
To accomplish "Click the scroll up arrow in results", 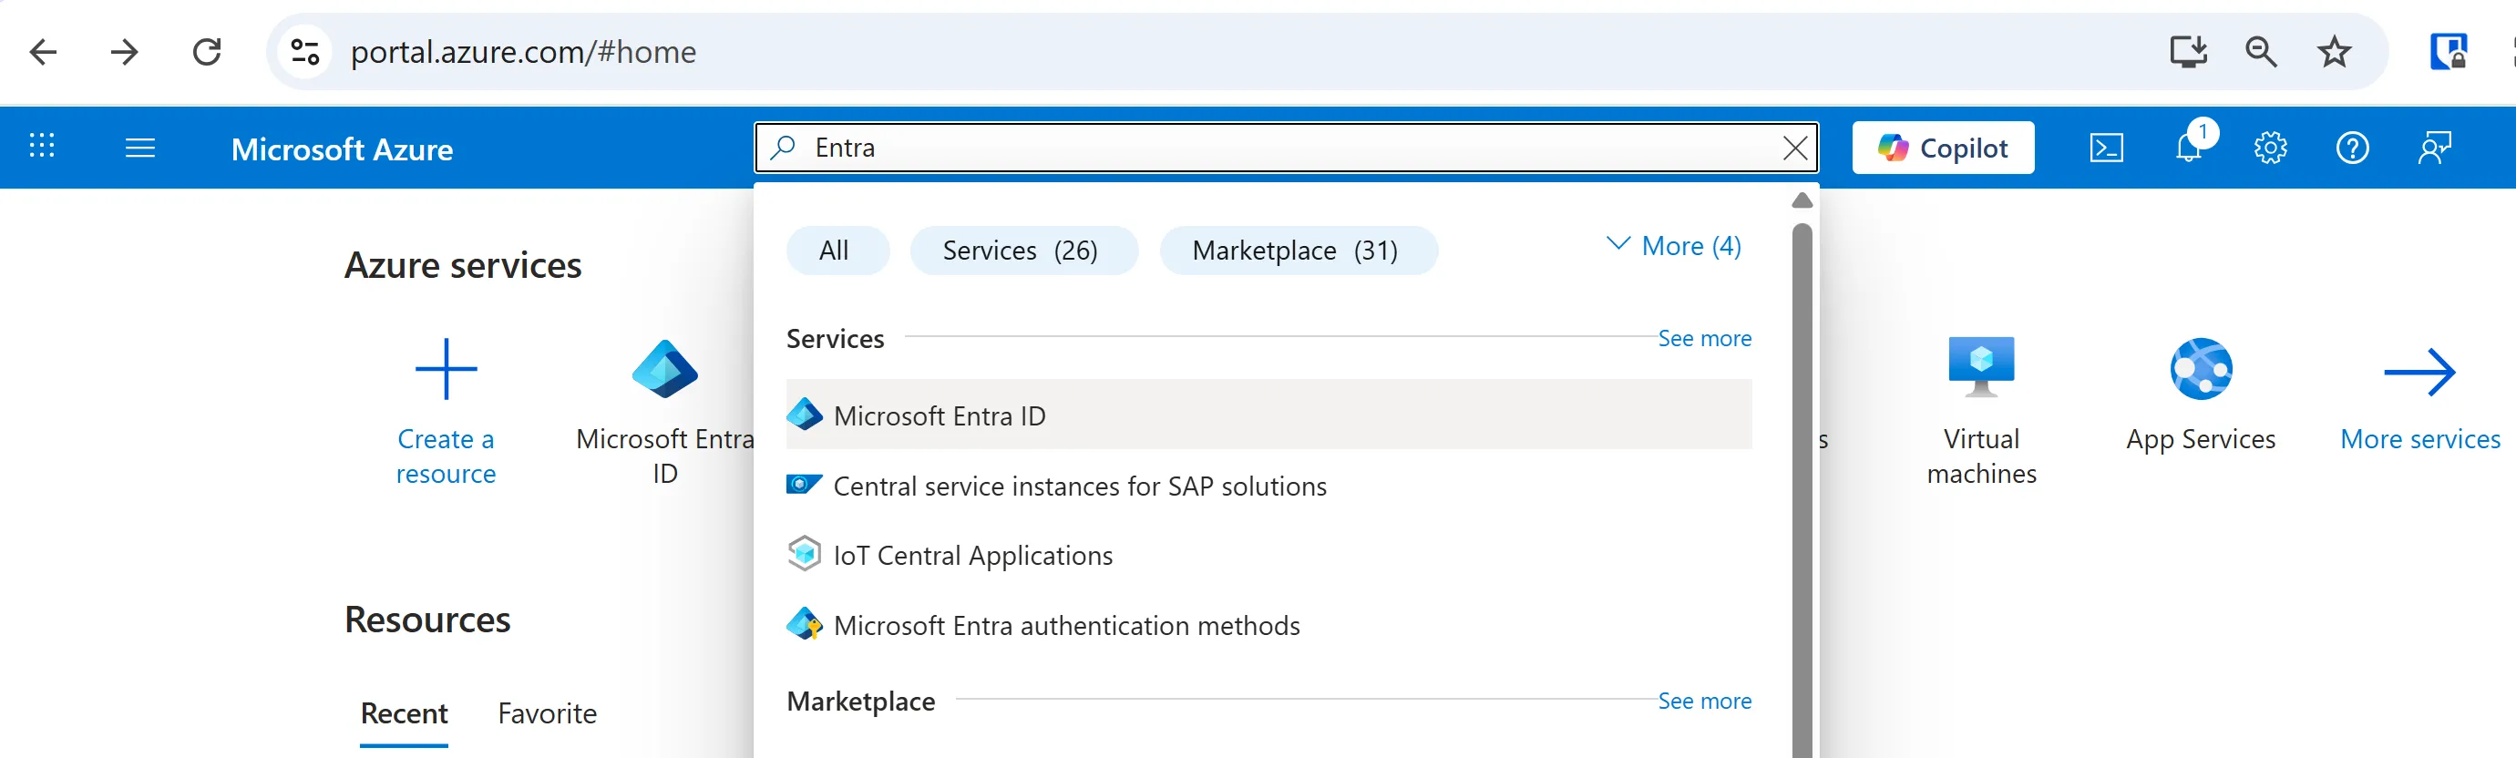I will pos(1802,200).
